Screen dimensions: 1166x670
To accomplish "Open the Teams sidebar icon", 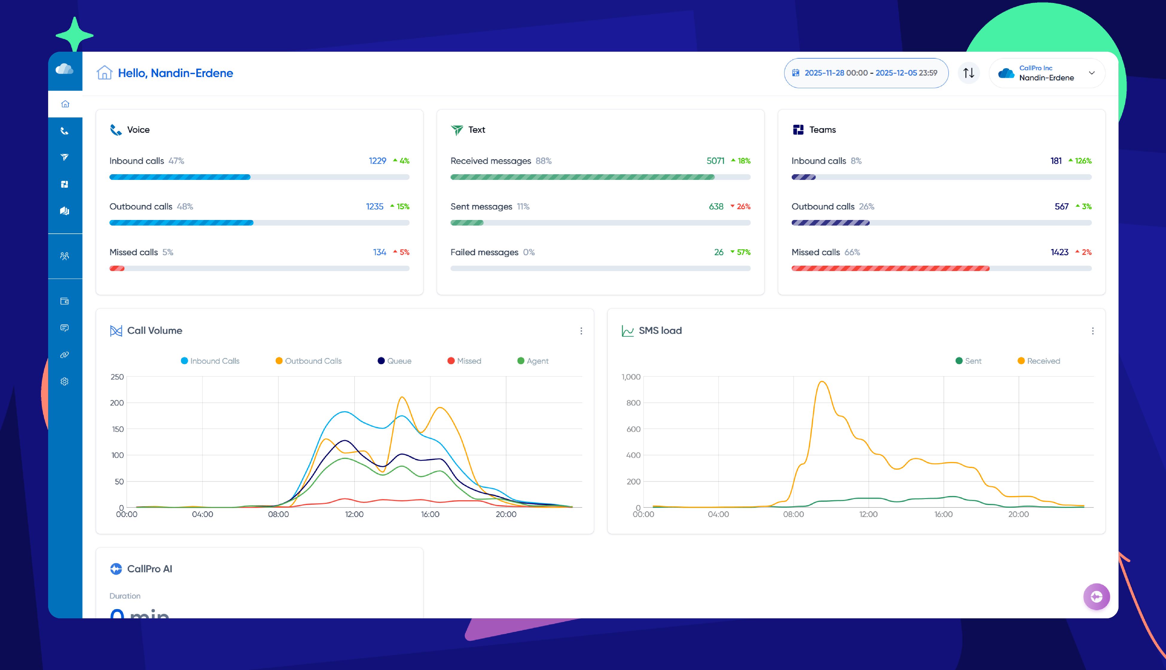I will click(65, 184).
